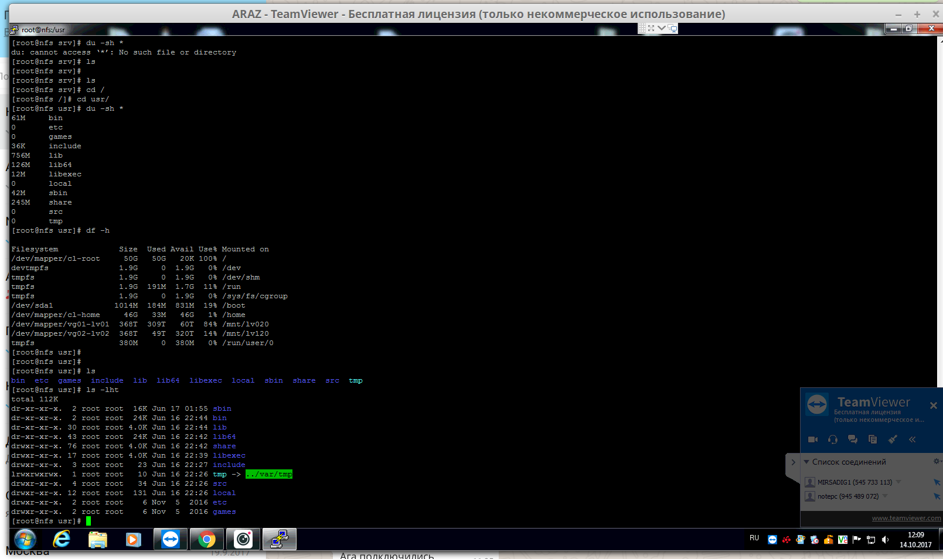The width and height of the screenshot is (943, 559).
Task: Click 'total 112K' line in terminal
Action: point(35,399)
